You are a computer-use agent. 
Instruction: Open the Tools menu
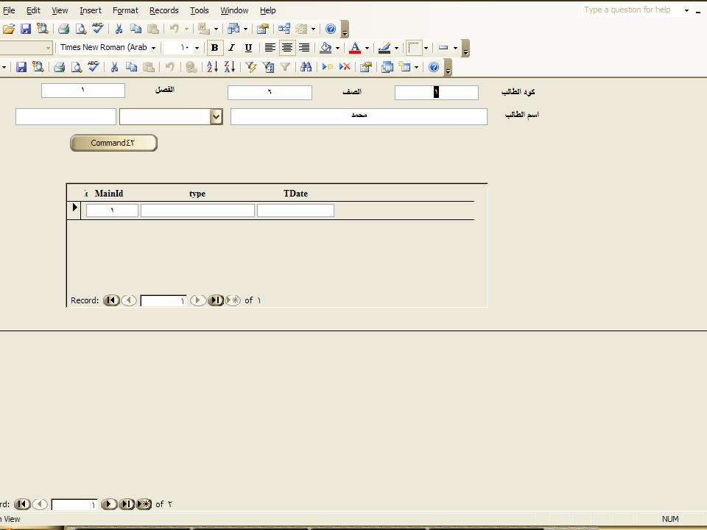200,10
